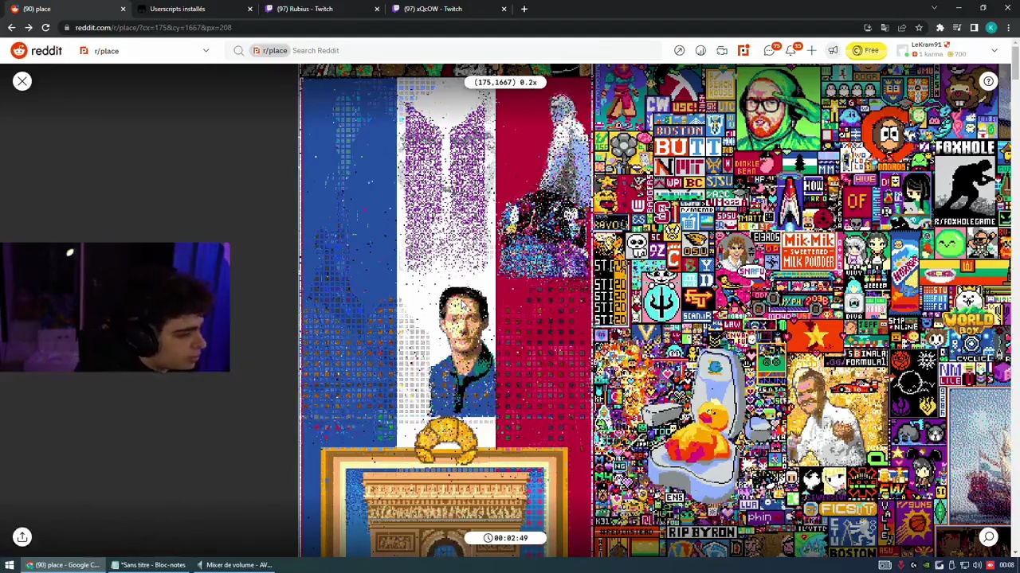Close the xQcOW Twitch tab

coord(504,9)
